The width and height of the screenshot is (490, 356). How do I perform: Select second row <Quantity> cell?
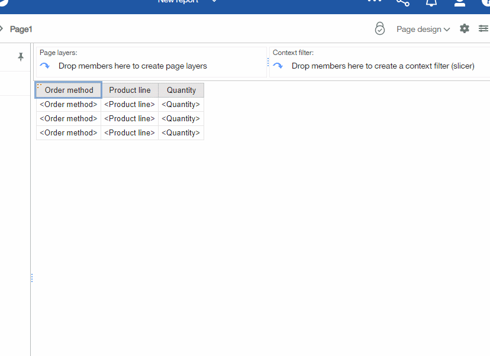pyautogui.click(x=181, y=119)
